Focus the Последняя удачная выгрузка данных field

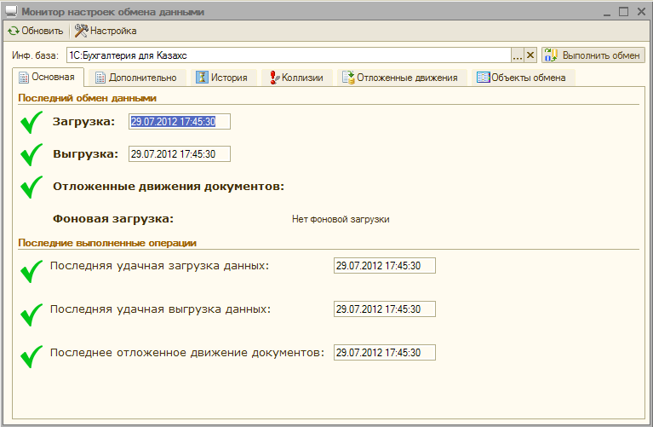384,309
